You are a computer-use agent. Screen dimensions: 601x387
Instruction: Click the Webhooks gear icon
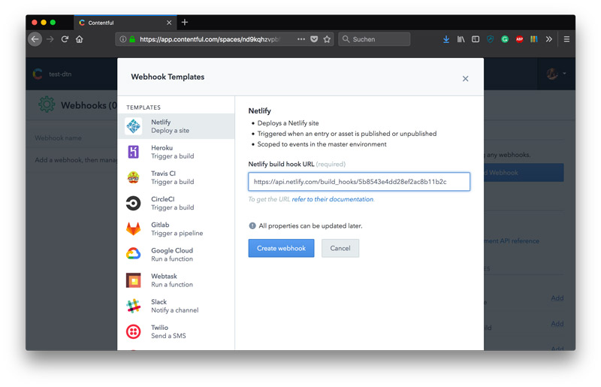coord(47,104)
